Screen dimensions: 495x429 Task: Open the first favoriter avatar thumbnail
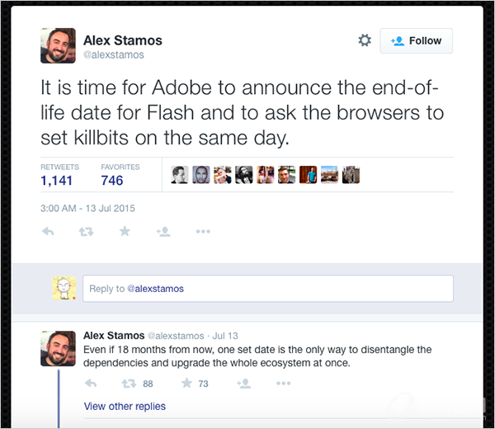tap(179, 174)
